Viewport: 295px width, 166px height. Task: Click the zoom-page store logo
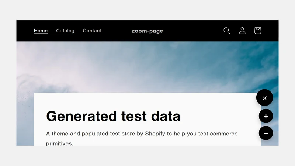click(x=147, y=31)
